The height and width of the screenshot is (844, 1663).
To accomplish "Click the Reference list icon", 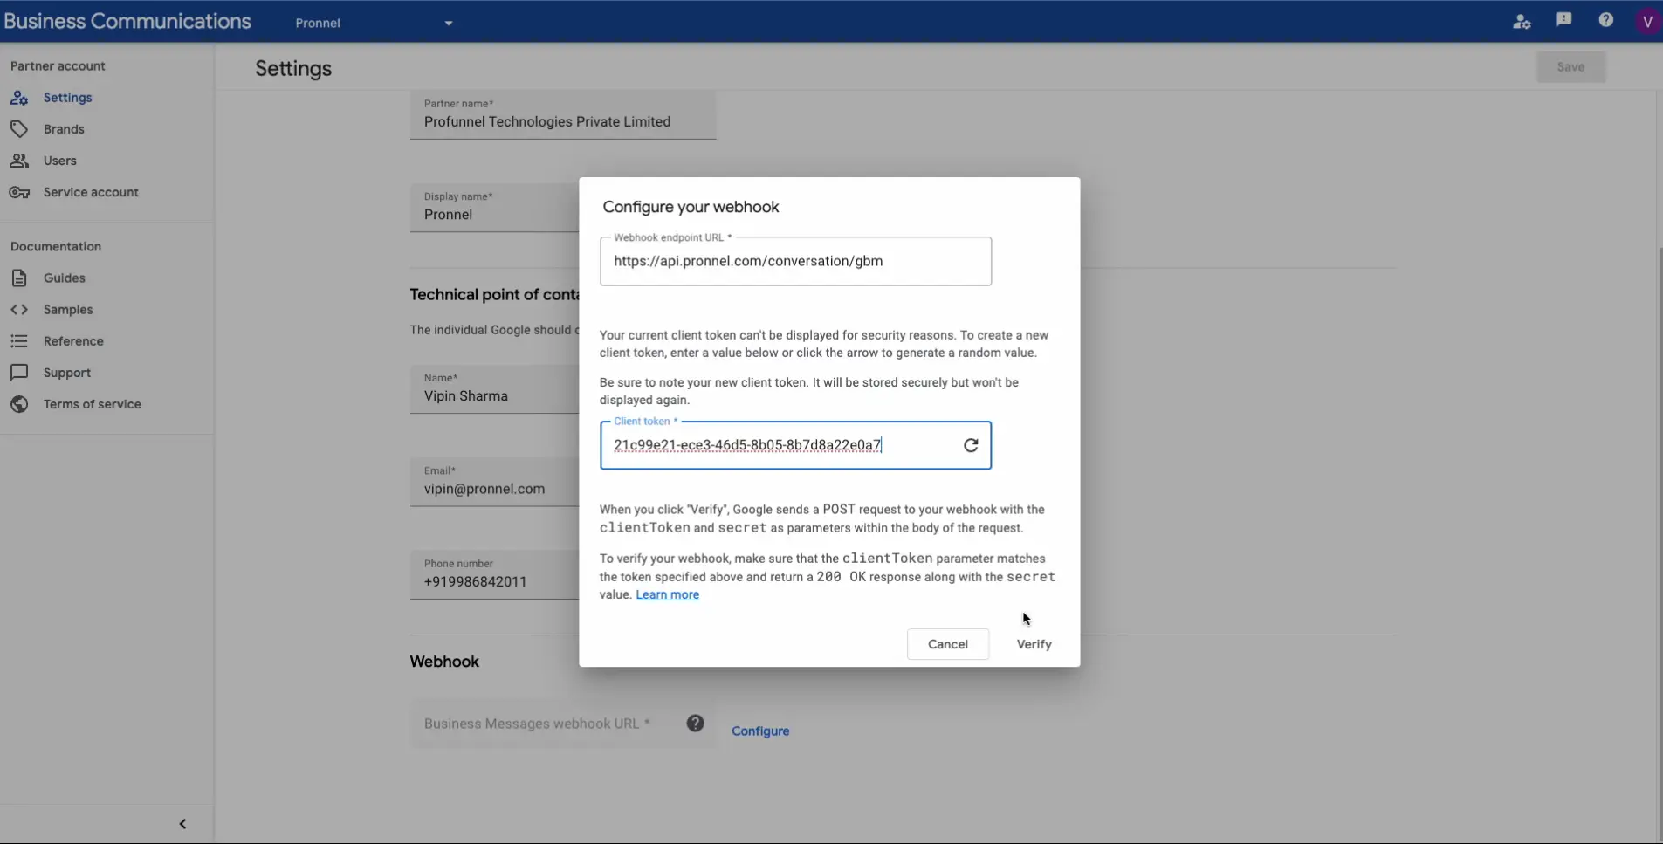I will [19, 341].
